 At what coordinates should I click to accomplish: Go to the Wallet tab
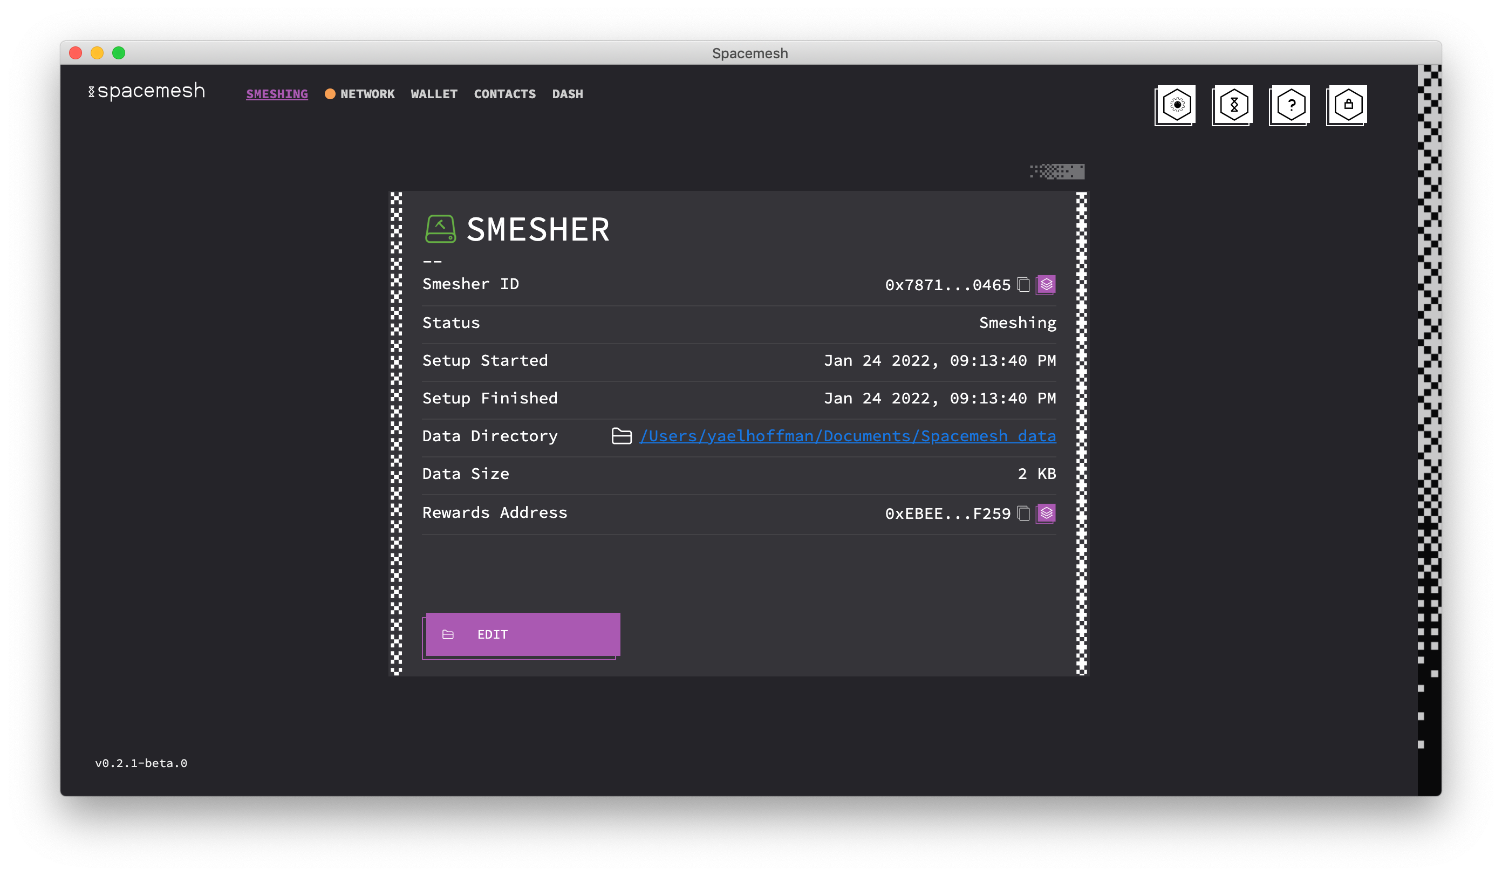(434, 94)
